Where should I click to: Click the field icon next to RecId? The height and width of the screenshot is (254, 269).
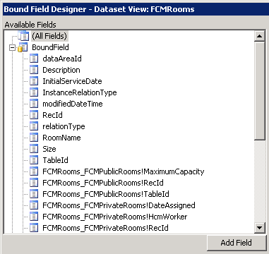[x=34, y=115]
